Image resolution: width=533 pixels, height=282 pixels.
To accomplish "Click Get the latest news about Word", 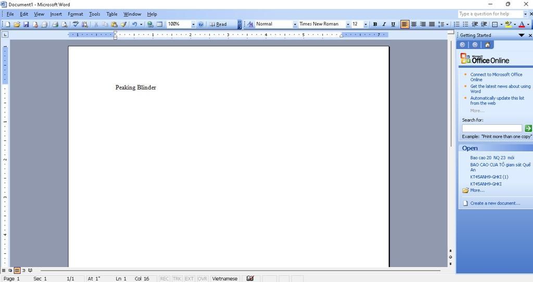I will [x=500, y=88].
